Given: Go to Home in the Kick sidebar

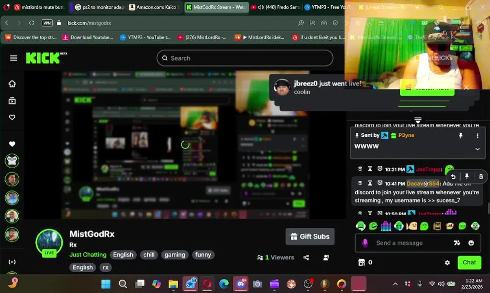Looking at the screenshot, I should coord(12,84).
